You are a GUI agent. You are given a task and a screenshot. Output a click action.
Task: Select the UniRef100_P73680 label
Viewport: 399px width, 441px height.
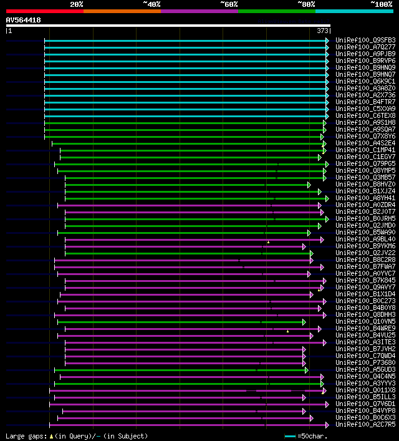[x=365, y=362]
